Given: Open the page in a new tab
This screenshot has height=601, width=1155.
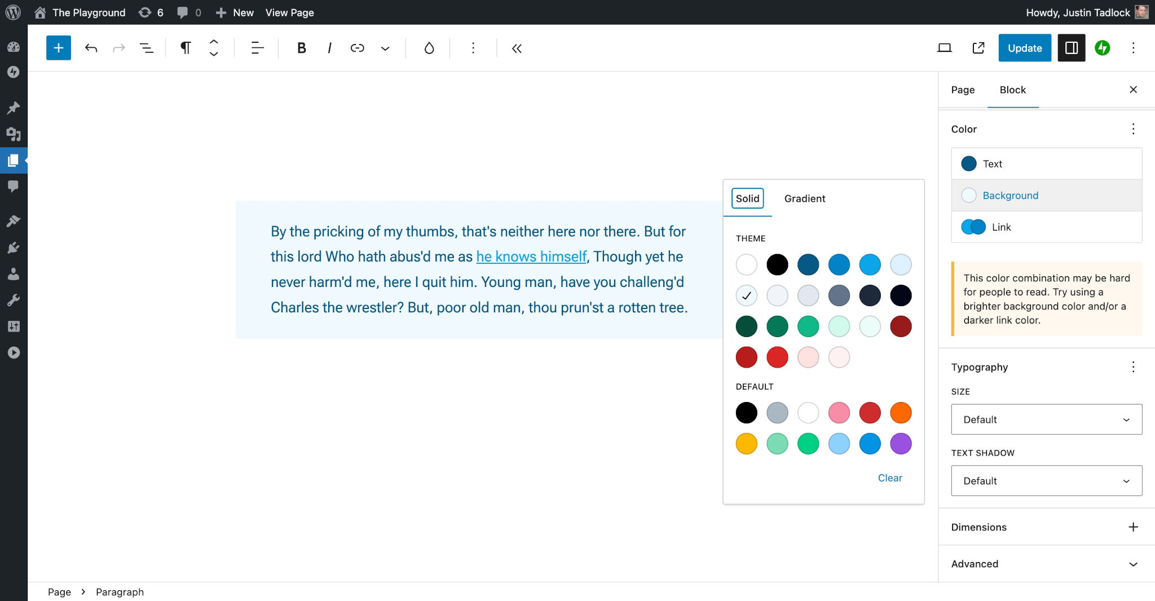Looking at the screenshot, I should tap(977, 48).
